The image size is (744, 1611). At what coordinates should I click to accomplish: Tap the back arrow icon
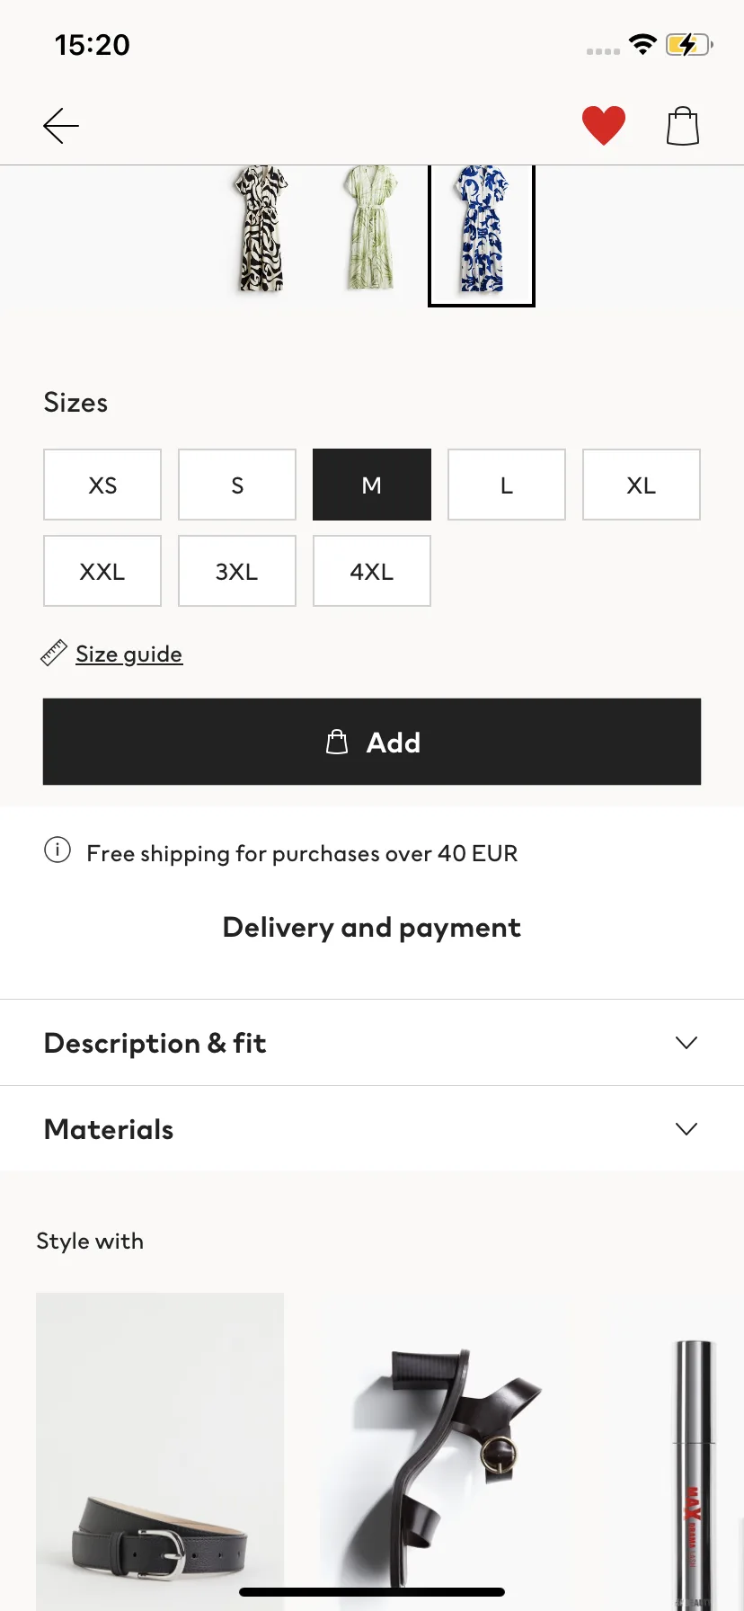(61, 126)
